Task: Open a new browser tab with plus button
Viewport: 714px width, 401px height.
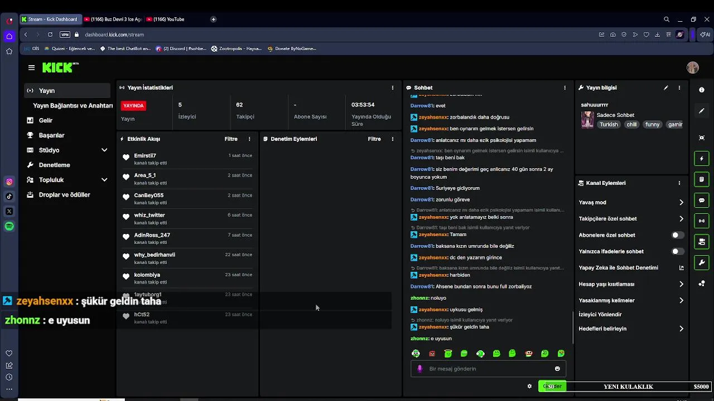Action: (213, 19)
